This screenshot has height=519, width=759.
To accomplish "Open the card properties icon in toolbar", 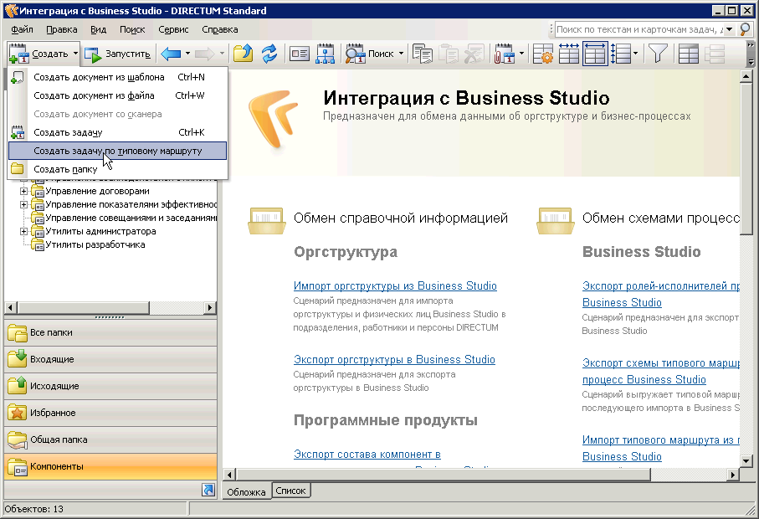I will tap(299, 54).
